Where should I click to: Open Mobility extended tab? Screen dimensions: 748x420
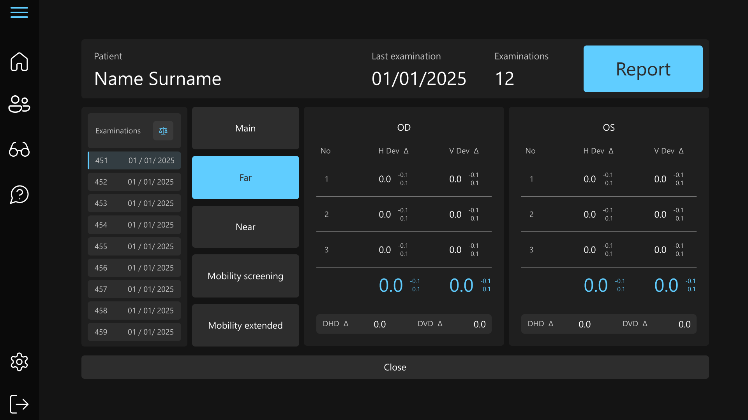click(x=245, y=325)
